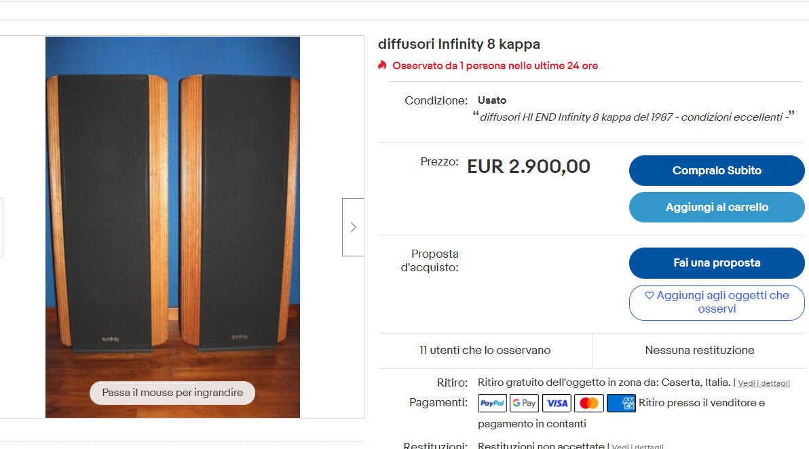Click 11 utenti che lo osservano cell
809x449 pixels.
(485, 351)
